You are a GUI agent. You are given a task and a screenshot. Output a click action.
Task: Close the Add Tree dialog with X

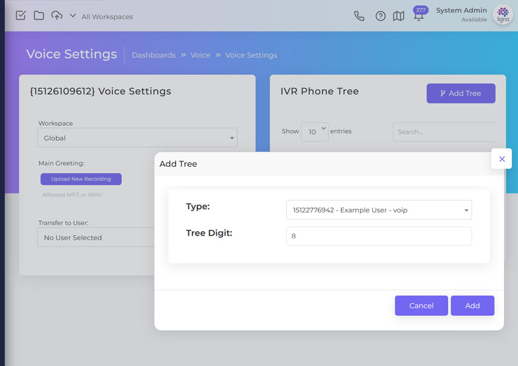pos(502,159)
